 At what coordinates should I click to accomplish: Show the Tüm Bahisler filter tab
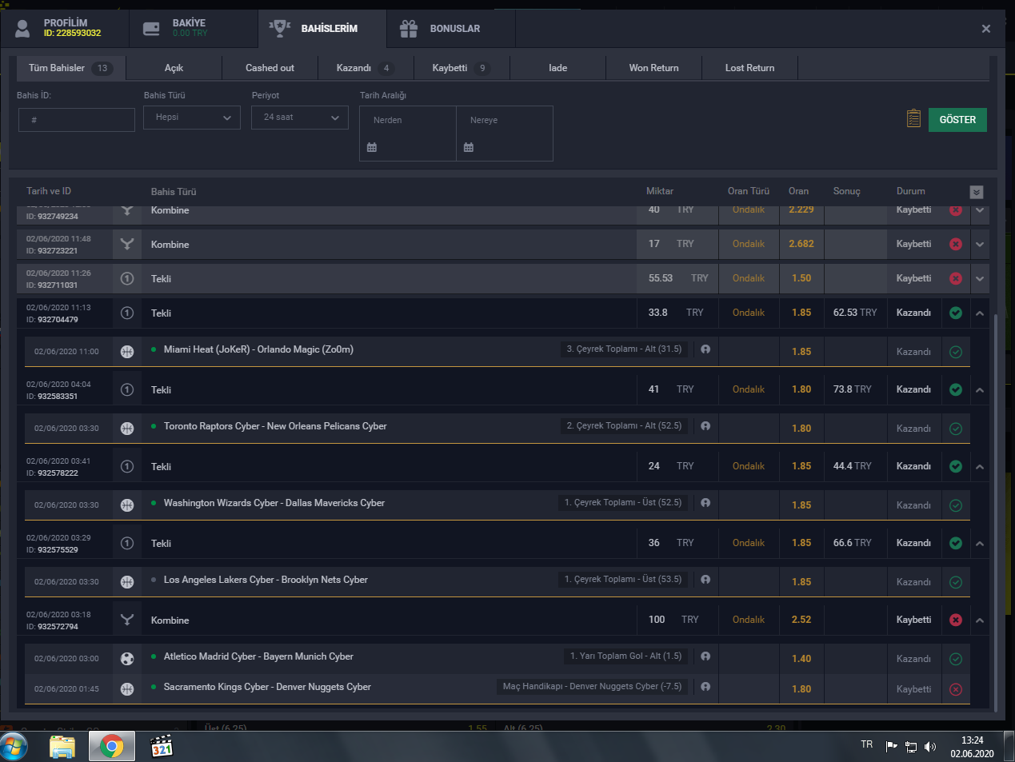(x=71, y=68)
